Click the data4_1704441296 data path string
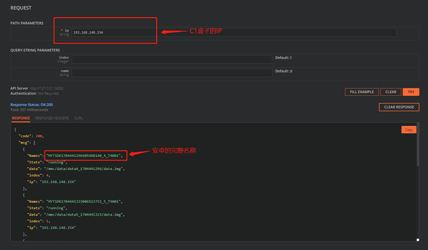 [84, 169]
